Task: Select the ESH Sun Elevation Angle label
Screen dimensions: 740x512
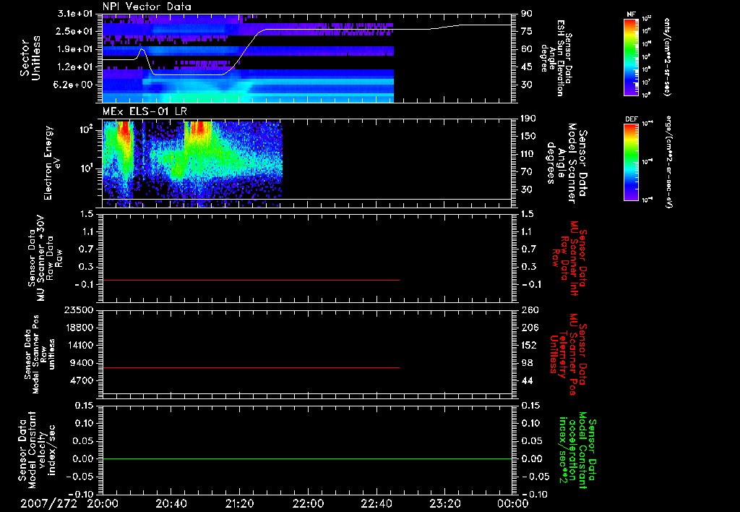Action: pyautogui.click(x=556, y=58)
